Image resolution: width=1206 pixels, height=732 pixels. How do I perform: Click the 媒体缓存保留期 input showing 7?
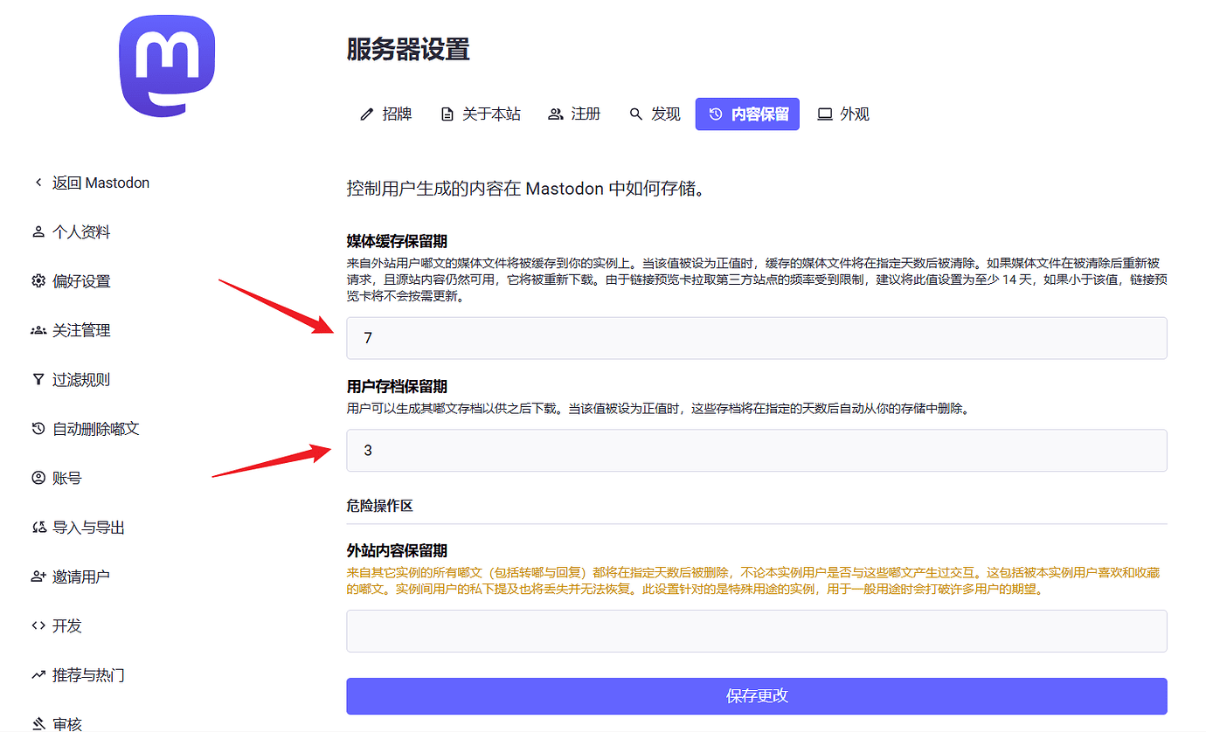pyautogui.click(x=756, y=338)
